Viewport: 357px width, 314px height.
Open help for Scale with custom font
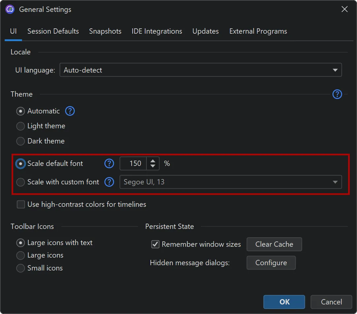pyautogui.click(x=109, y=182)
